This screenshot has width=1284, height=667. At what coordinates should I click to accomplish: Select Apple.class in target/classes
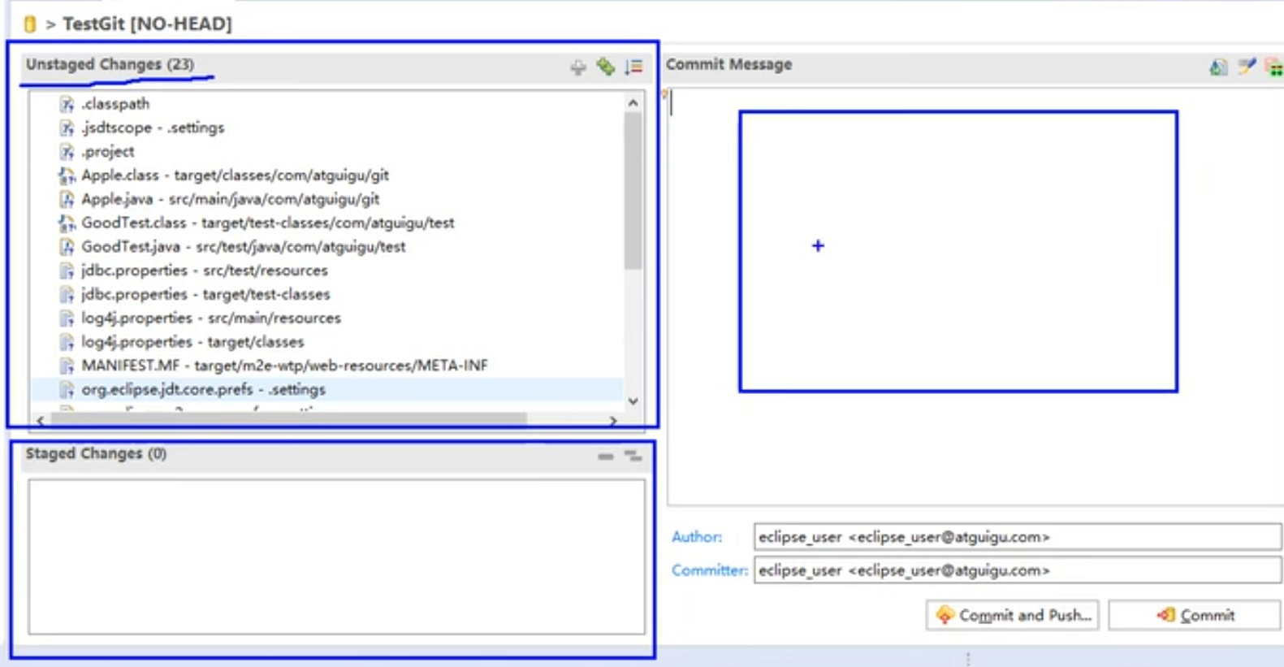[235, 175]
